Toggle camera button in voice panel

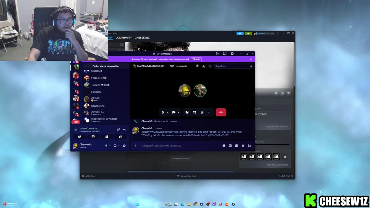79,137
